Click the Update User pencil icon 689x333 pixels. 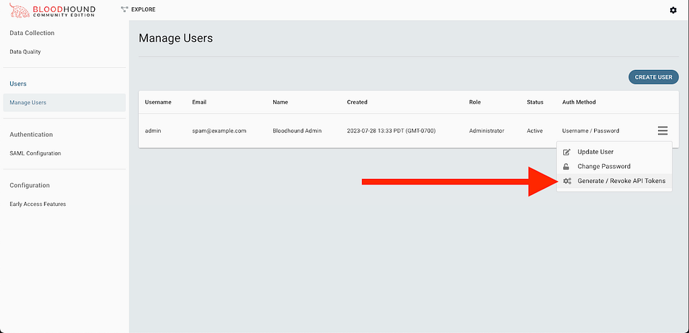pos(567,152)
